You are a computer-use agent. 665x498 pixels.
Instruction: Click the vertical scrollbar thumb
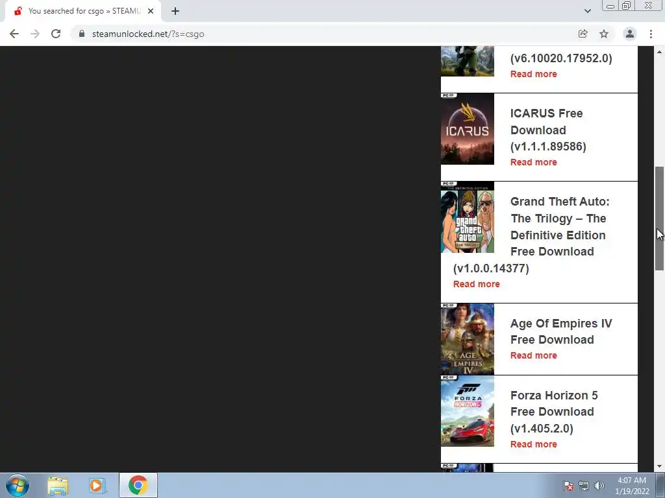(660, 219)
